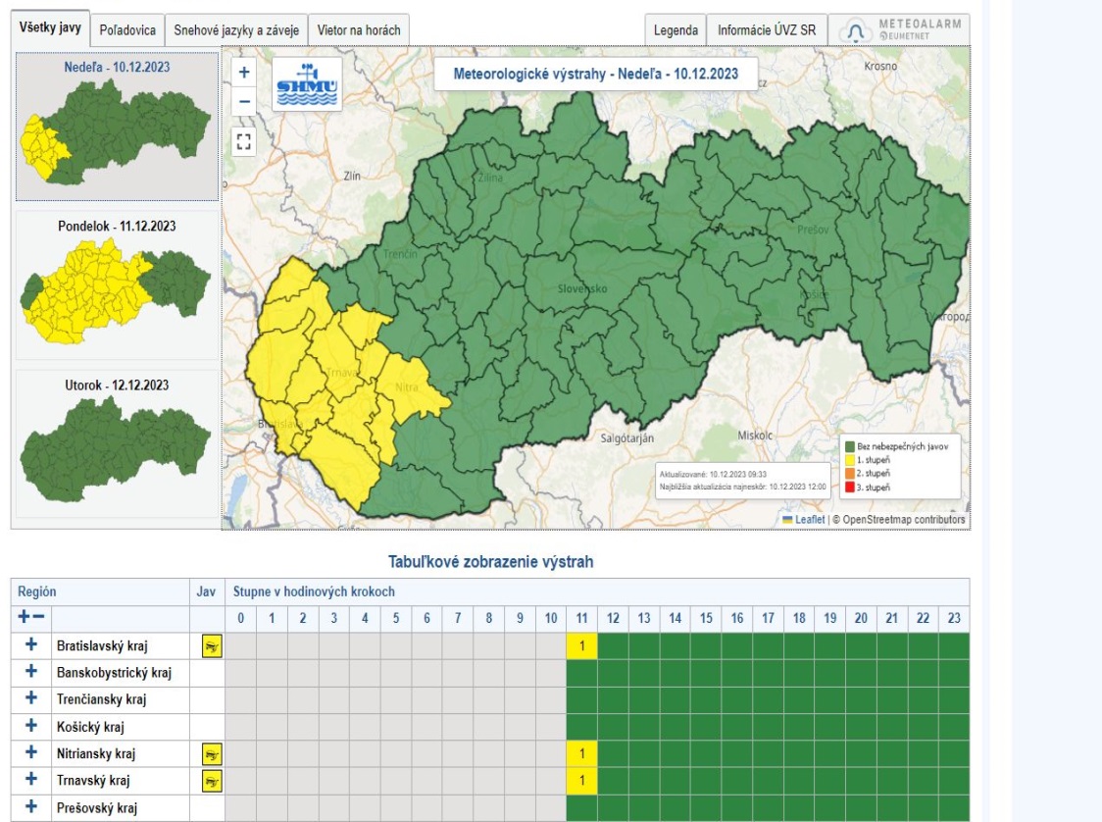This screenshot has width=1102, height=822.
Task: Click the yellow level 1 cell for Nitriansky kraj
Action: [581, 754]
